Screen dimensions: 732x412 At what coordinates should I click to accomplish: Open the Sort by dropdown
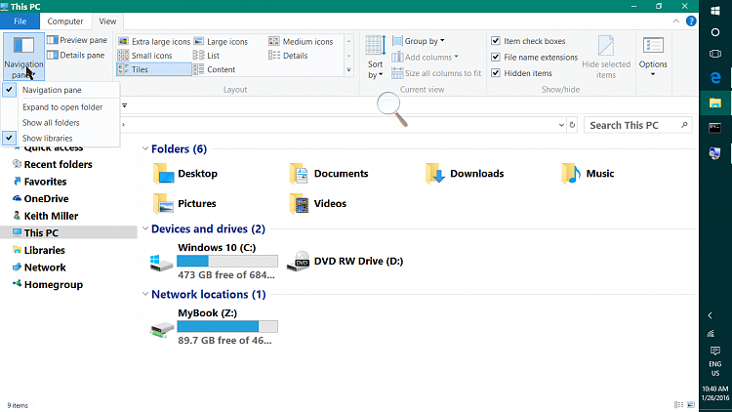coord(376,57)
